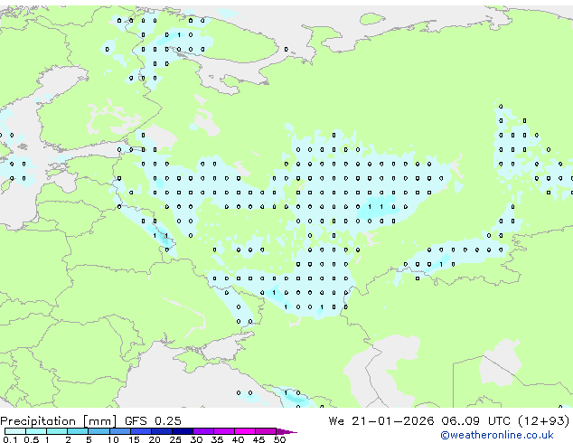Click the legend label '35'

[217, 439]
